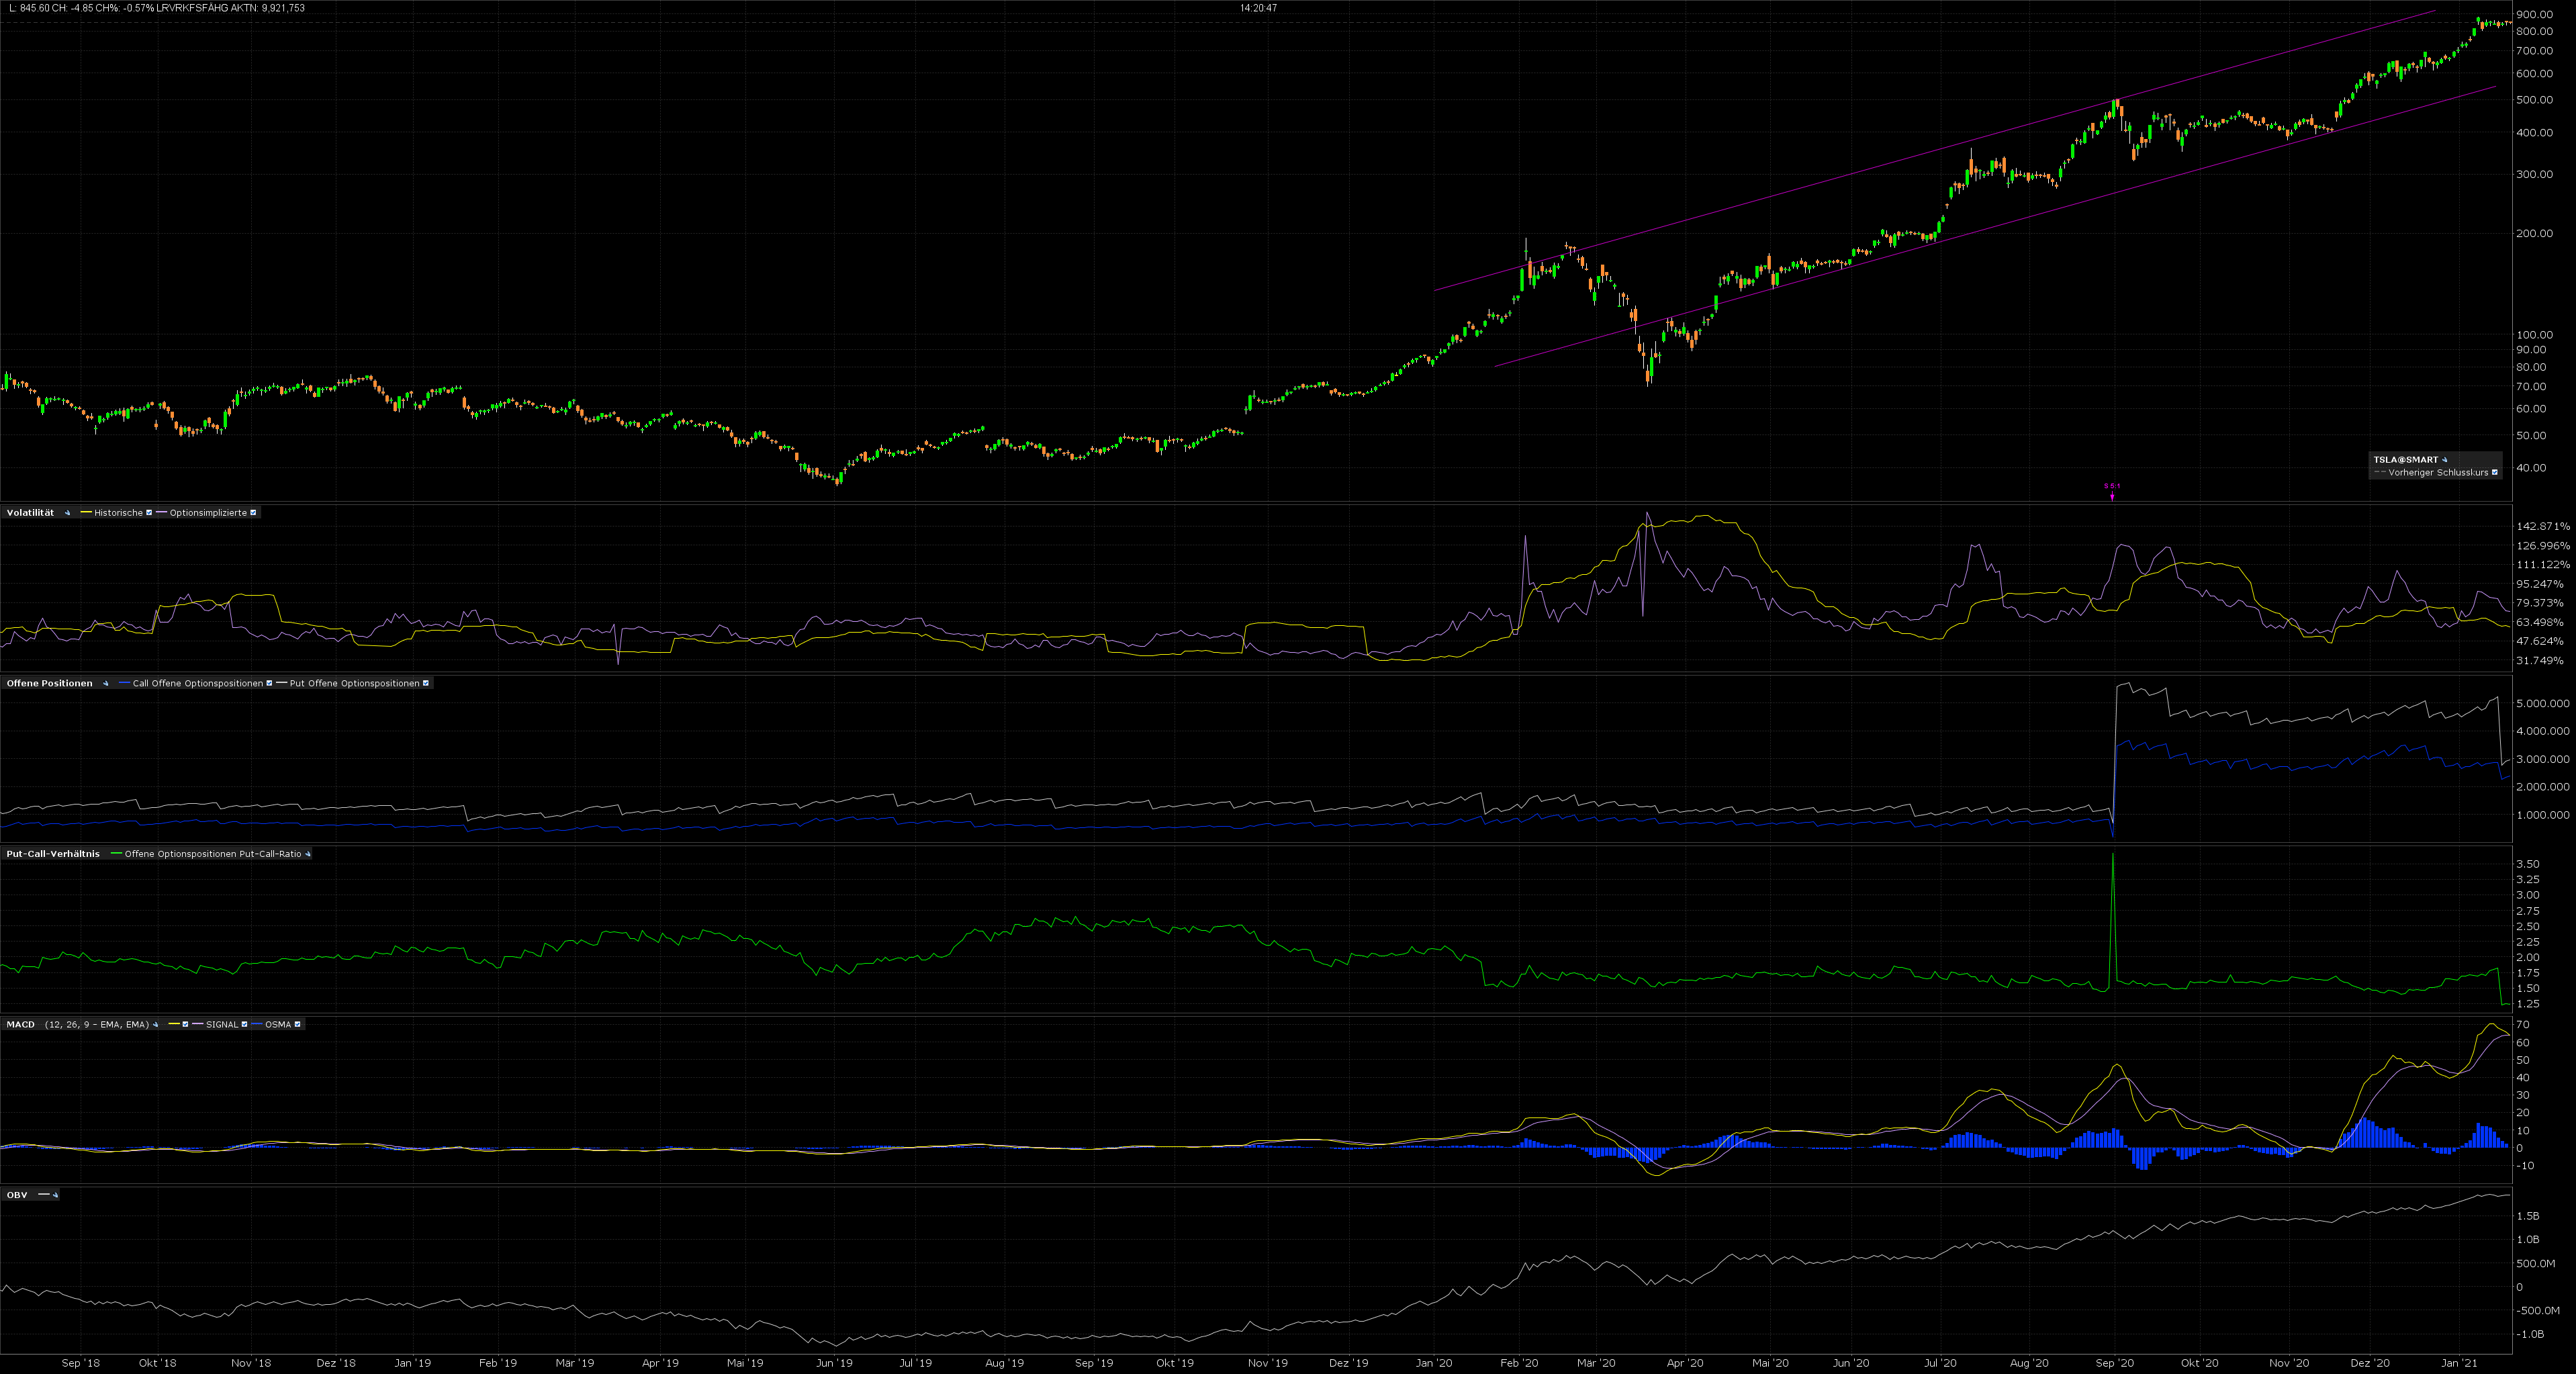Uncheck the Vorheriger Schlusskurs checkbox
Screen dimensions: 2576x1374
click(x=2494, y=473)
